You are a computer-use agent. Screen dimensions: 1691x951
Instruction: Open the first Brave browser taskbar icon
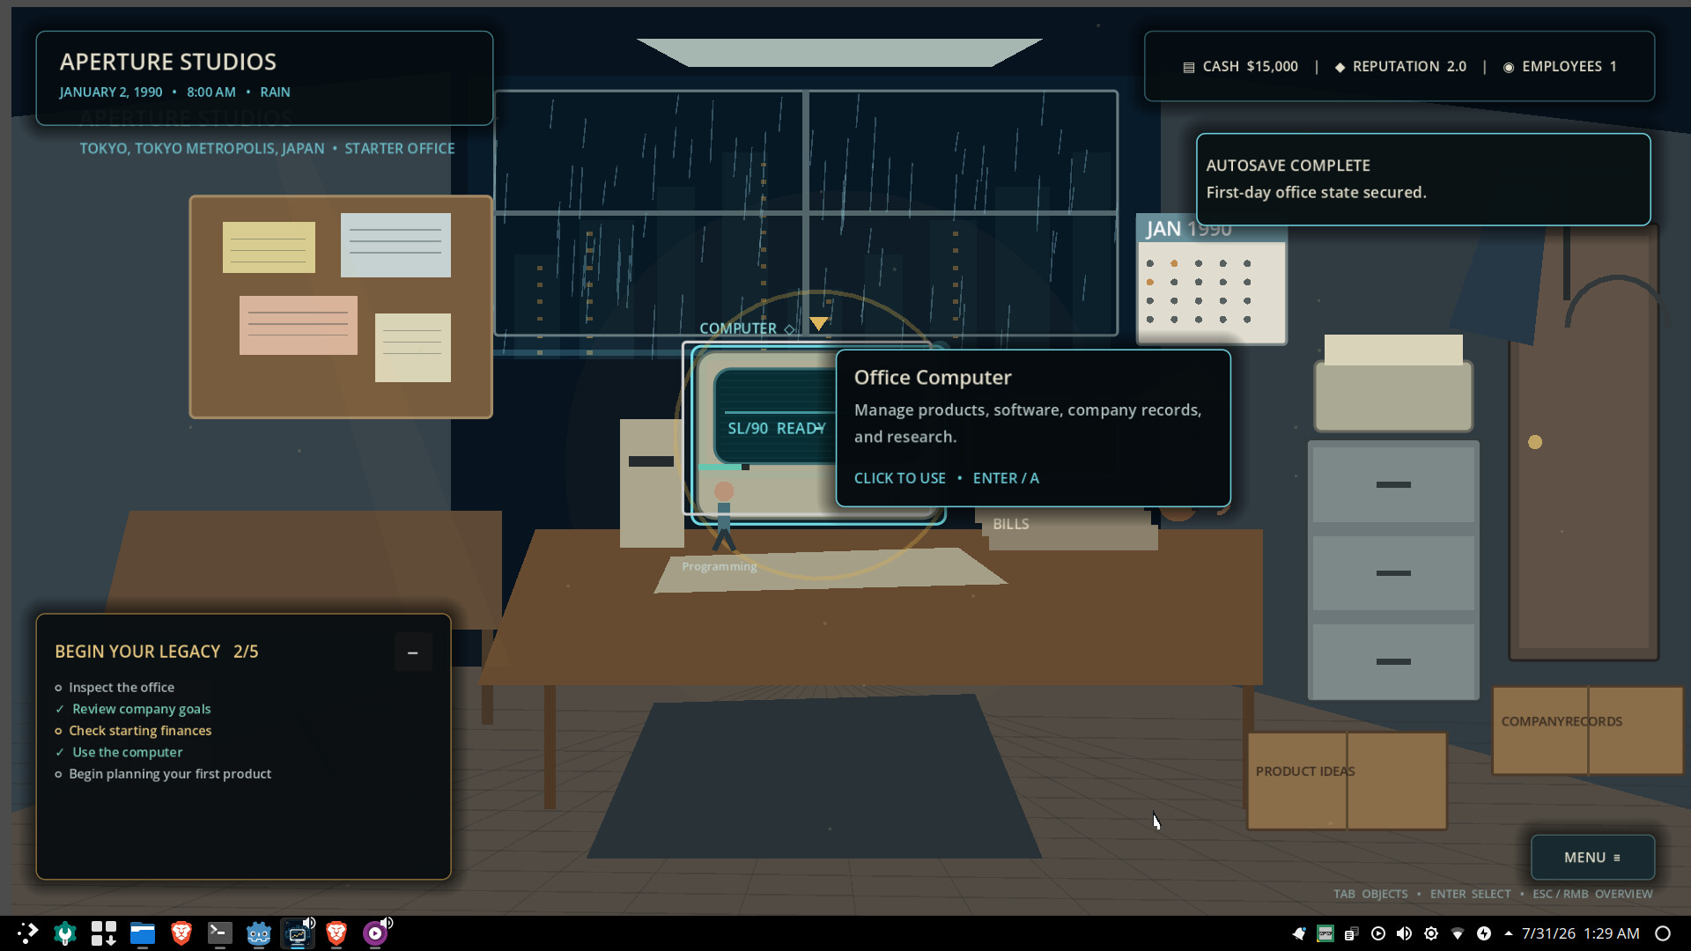pyautogui.click(x=181, y=933)
